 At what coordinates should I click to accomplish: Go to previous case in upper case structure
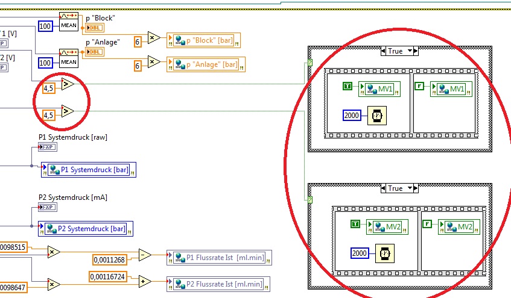383,51
